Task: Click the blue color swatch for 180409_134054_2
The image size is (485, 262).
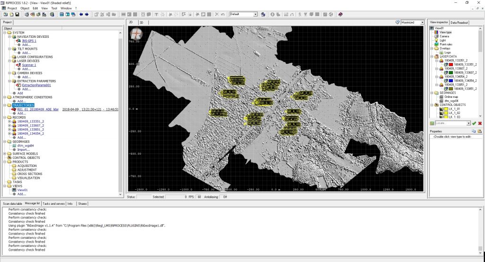Action: [x=451, y=81]
